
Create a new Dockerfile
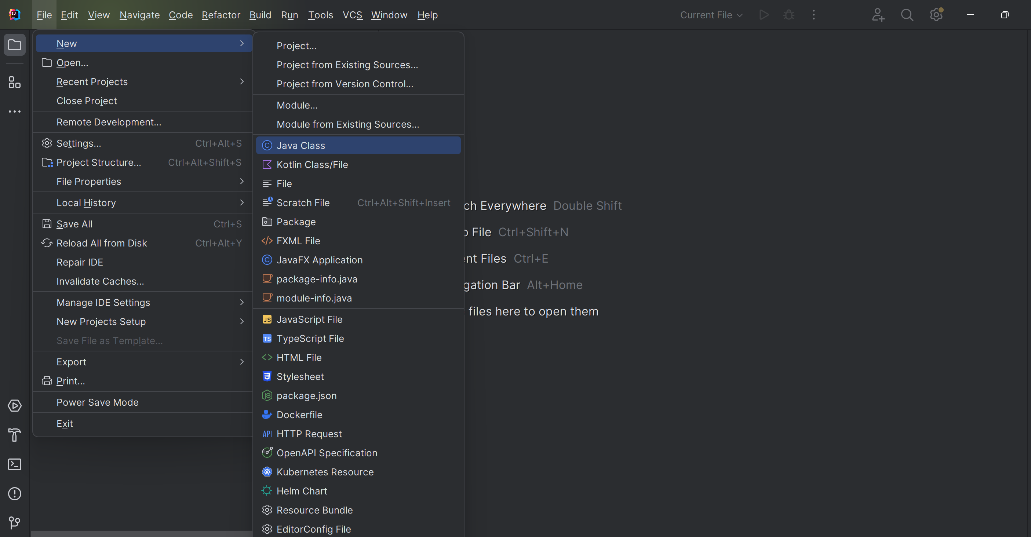click(358, 414)
